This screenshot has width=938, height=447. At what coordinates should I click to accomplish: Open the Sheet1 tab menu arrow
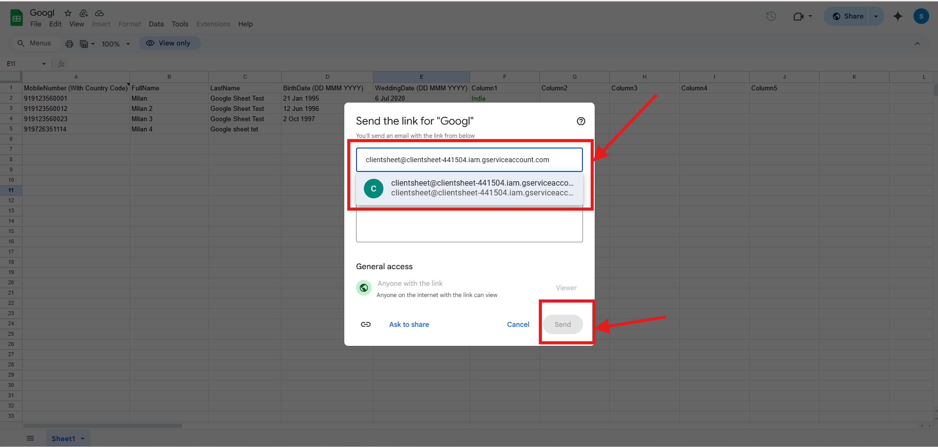click(83, 439)
